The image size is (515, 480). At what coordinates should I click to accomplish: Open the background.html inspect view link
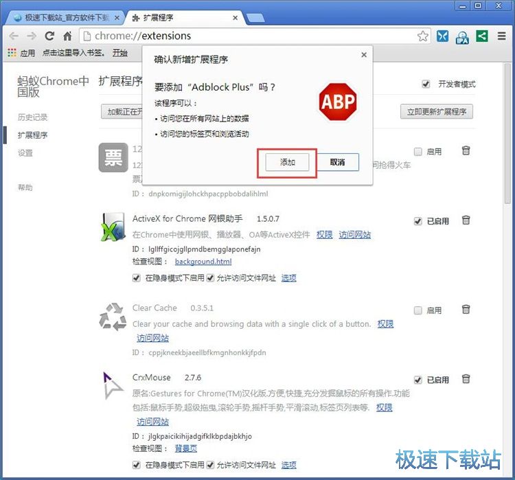point(203,262)
